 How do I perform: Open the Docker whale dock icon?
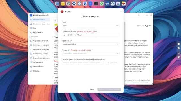(x=107, y=4)
